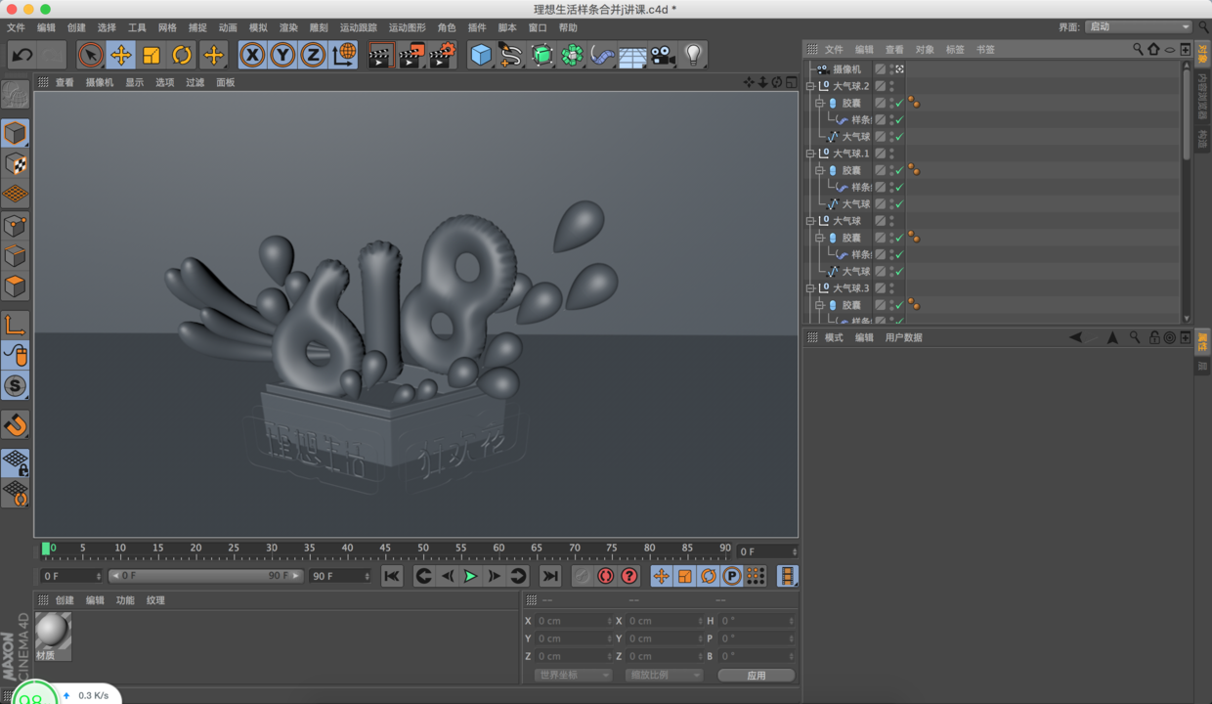
Task: Toggle snapping S icon in left palette
Action: click(x=15, y=385)
